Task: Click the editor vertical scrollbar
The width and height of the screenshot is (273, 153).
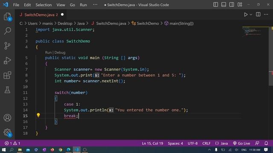Action: coord(271,57)
